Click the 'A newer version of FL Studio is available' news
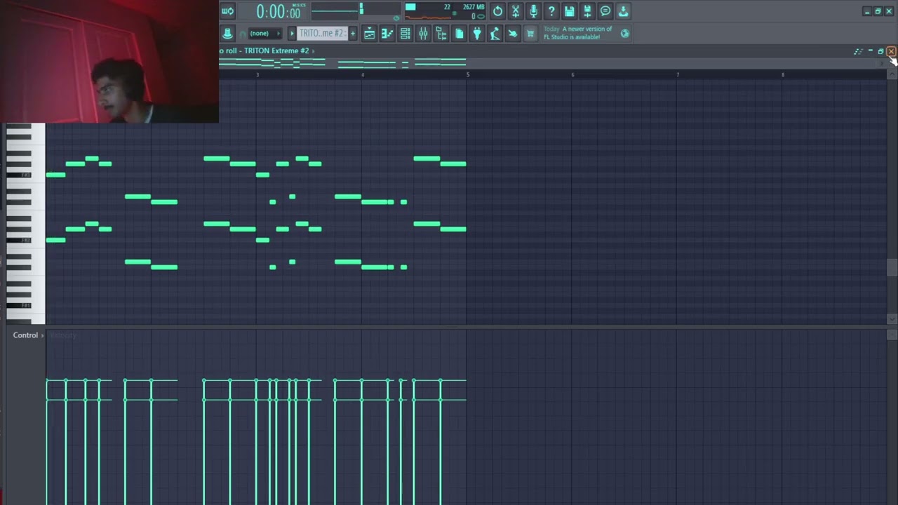Screen dimensions: 898x505 578,33
